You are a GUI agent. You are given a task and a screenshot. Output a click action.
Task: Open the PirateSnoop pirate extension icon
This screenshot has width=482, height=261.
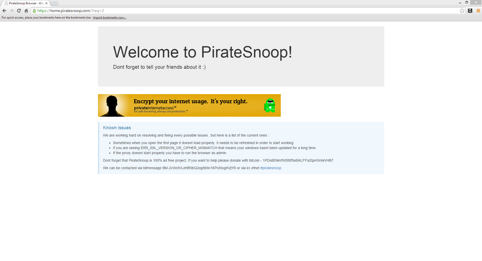click(470, 11)
